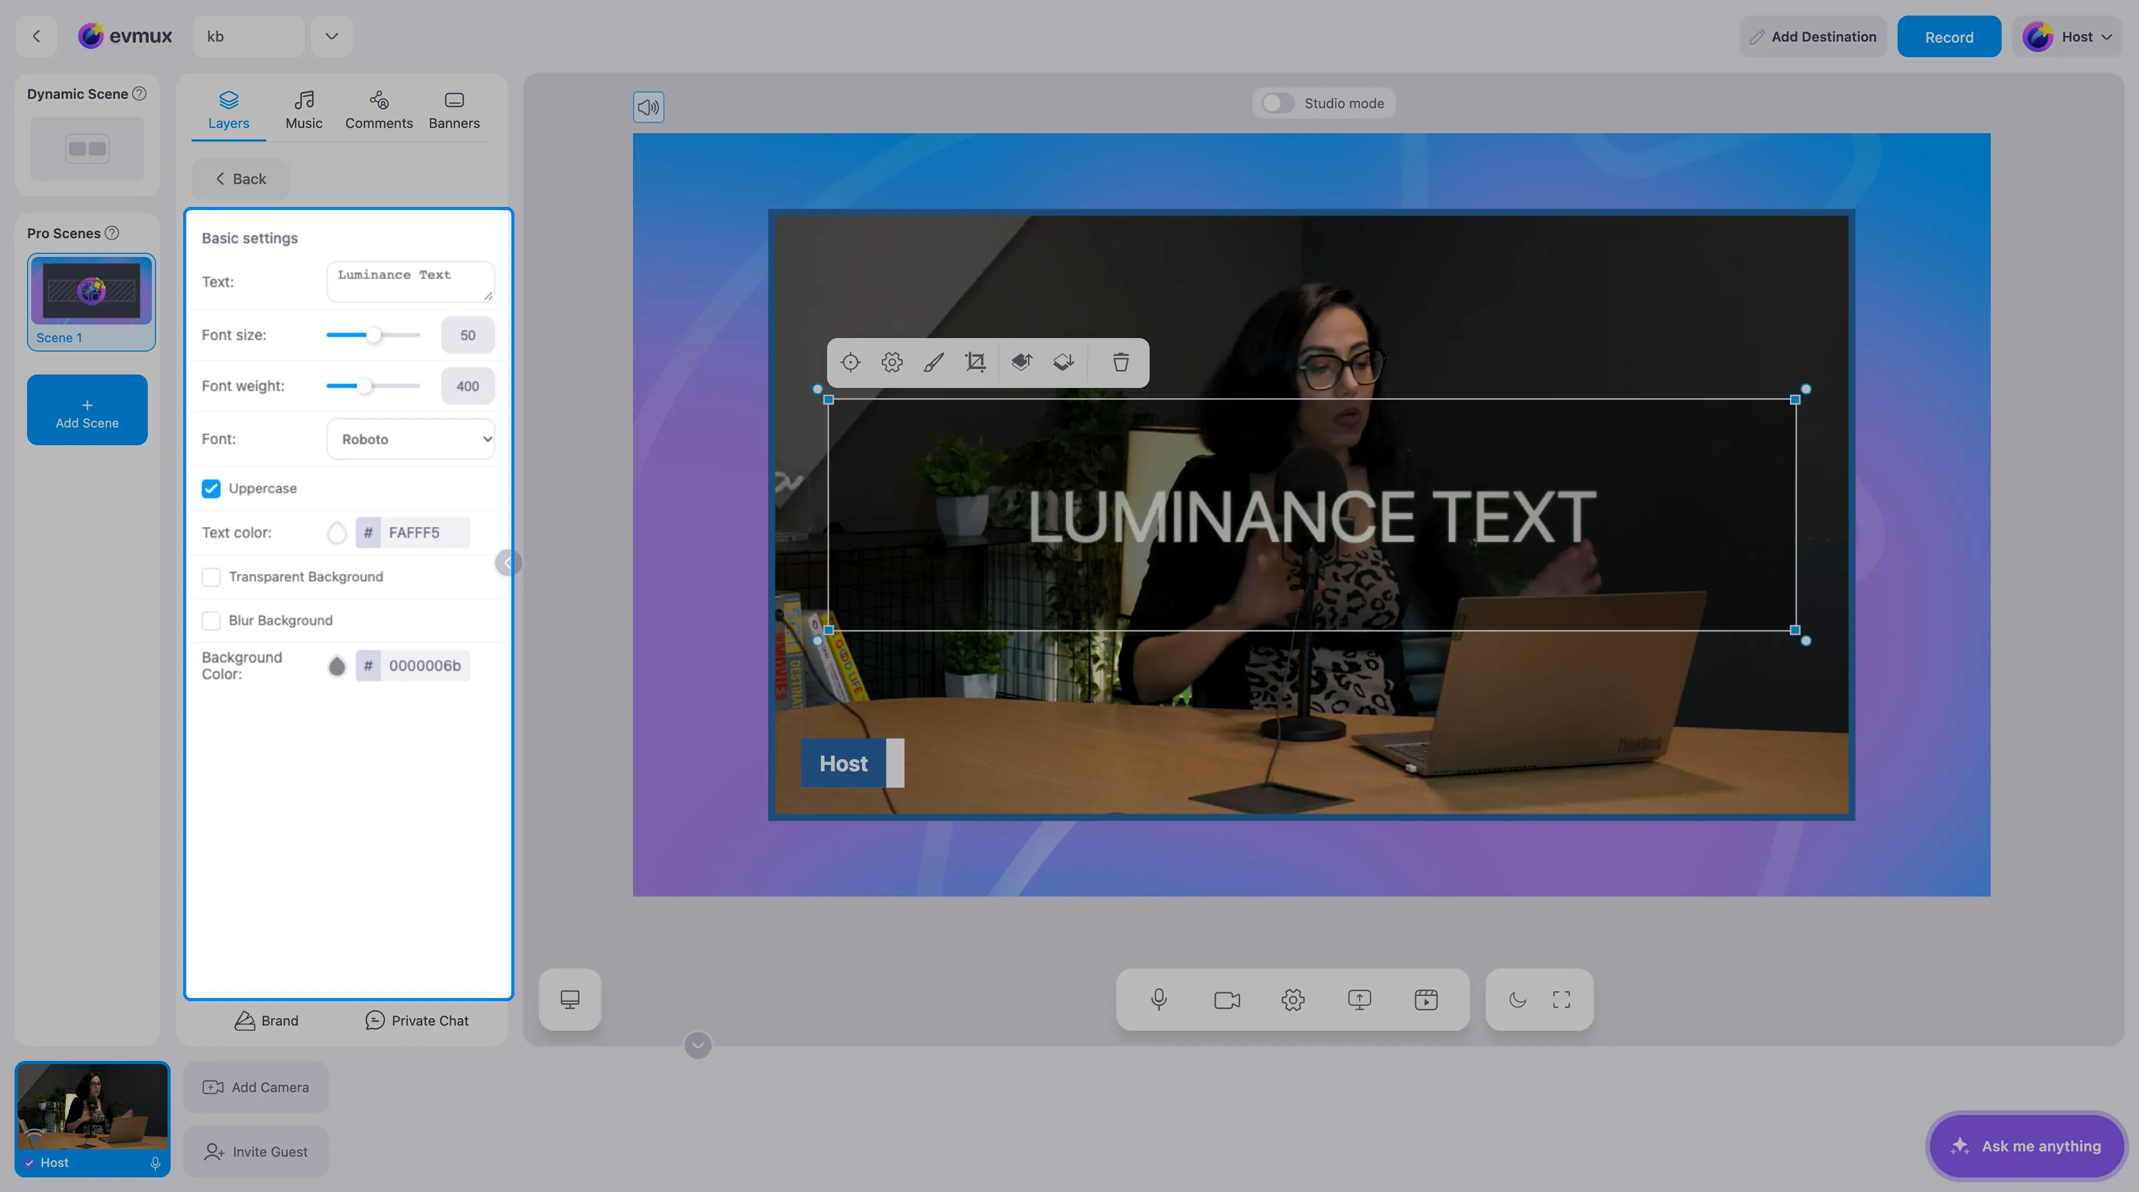Open the media player icon in control bar
The image size is (2139, 1192).
pos(1426,1000)
